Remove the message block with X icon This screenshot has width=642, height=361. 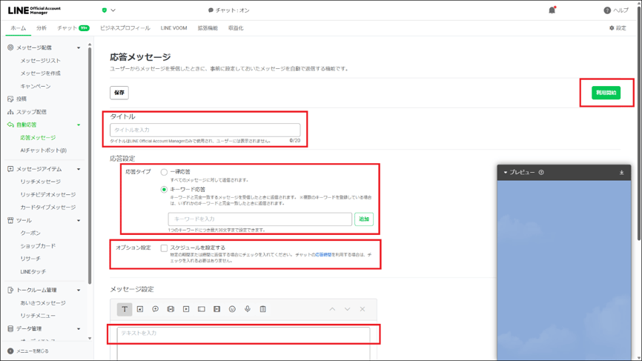363,309
